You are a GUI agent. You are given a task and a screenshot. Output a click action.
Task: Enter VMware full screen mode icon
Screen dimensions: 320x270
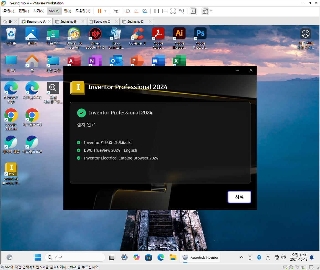173,11
